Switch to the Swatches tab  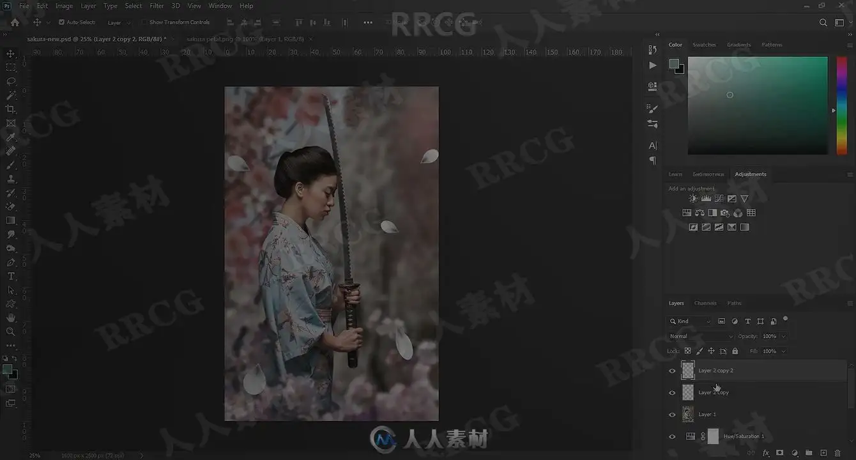[704, 45]
